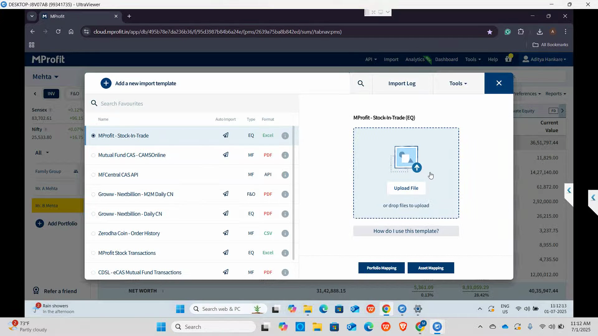Click the browser bookmark star icon

[x=490, y=32]
